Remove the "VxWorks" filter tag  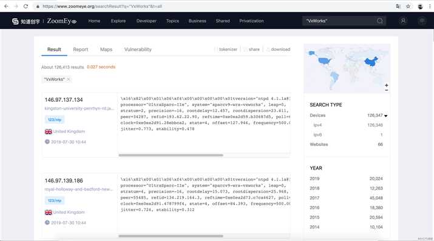coord(68,79)
